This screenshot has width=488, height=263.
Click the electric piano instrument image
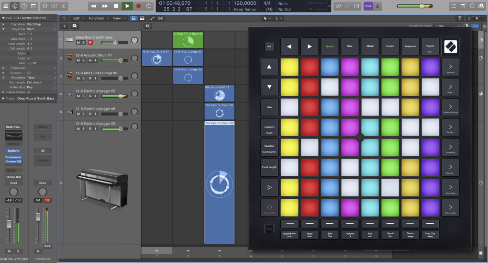pos(102,189)
